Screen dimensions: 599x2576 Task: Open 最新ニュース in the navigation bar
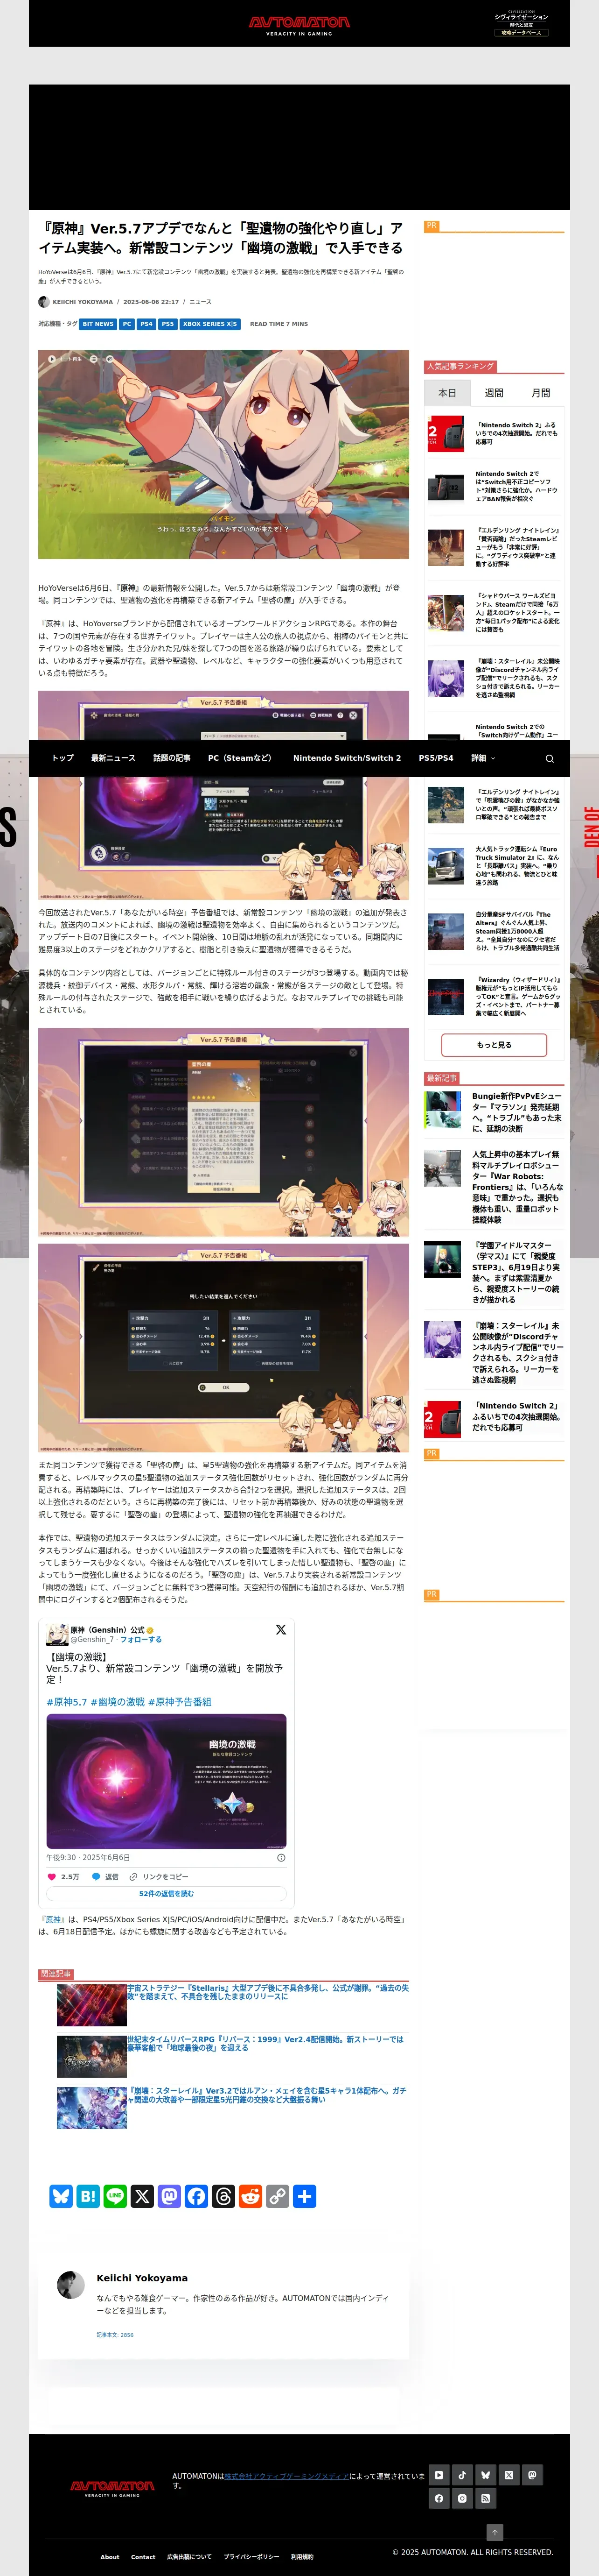(113, 758)
